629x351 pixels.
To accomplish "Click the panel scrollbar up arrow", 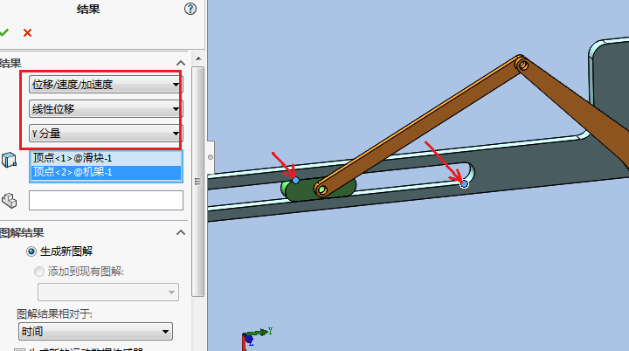I will (x=198, y=58).
